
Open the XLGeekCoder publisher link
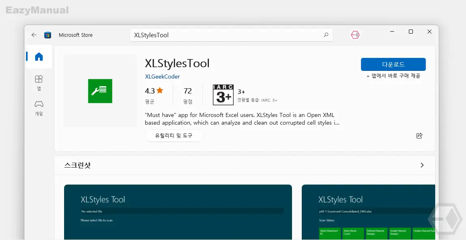pos(162,76)
